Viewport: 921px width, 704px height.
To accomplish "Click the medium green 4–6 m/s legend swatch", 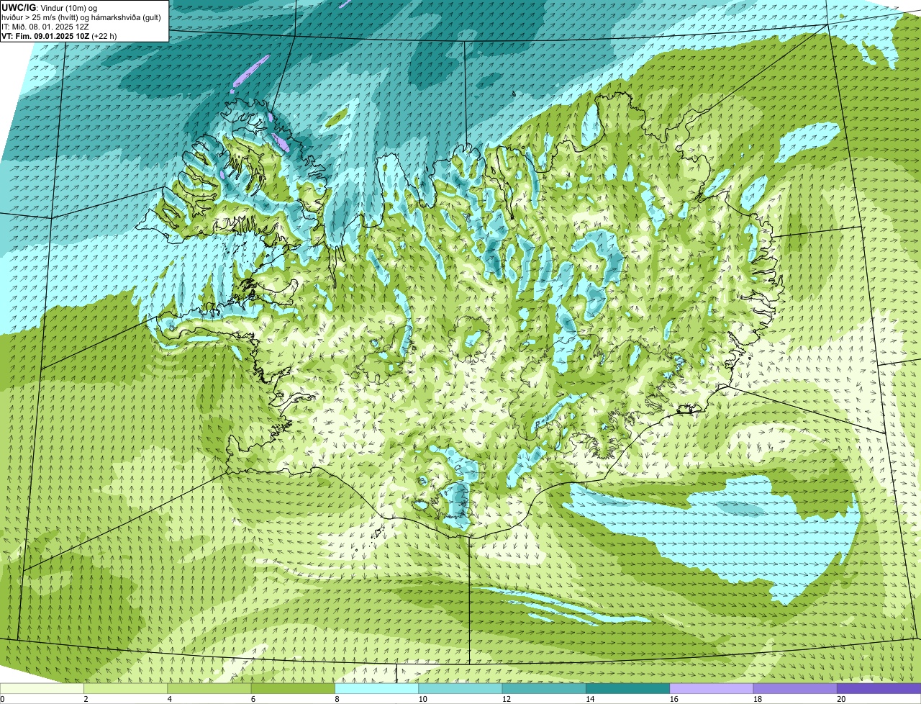I will (209, 688).
